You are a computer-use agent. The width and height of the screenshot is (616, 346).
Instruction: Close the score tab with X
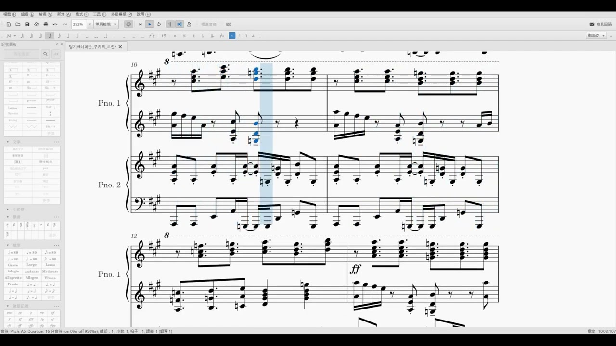[120, 47]
